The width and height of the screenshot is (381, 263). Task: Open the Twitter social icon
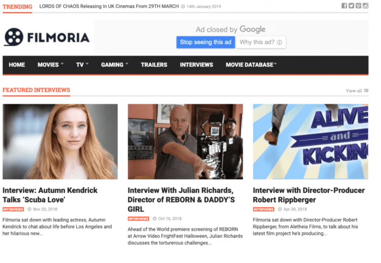point(351,6)
